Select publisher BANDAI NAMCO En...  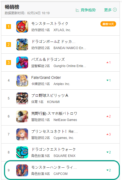tap(70, 48)
